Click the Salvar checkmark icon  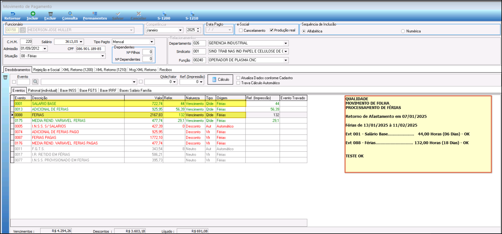(118, 14)
